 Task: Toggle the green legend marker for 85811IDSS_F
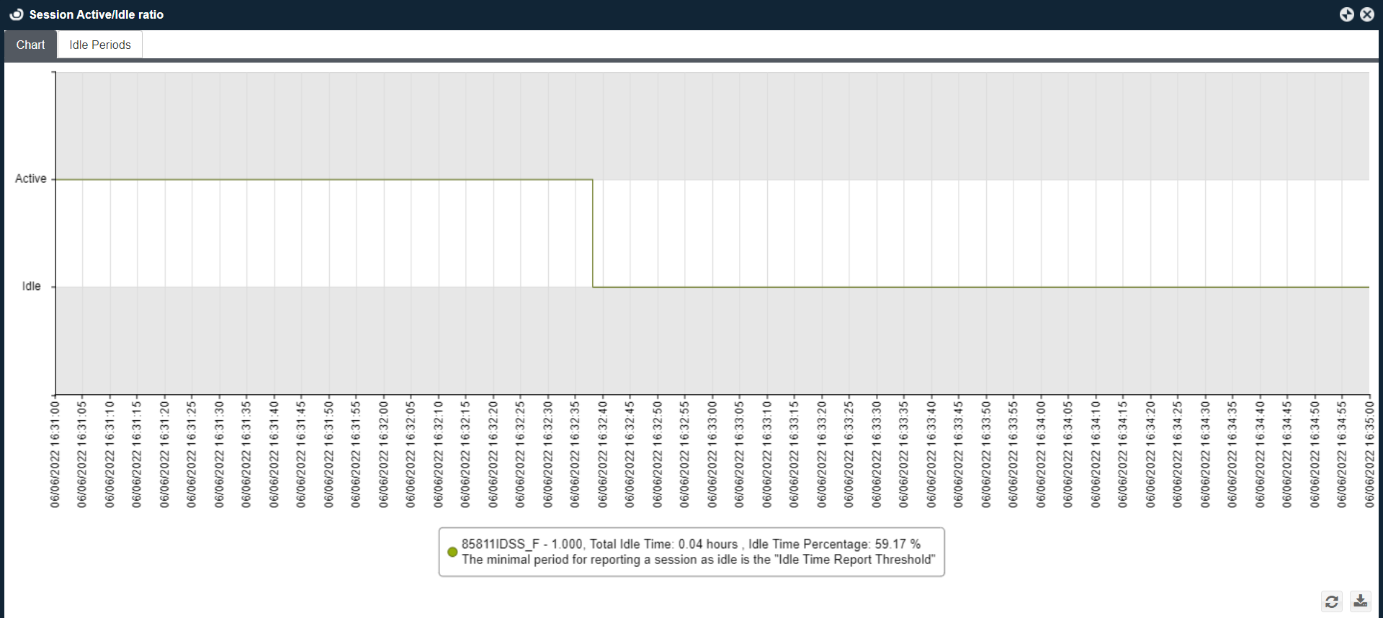[x=452, y=552]
